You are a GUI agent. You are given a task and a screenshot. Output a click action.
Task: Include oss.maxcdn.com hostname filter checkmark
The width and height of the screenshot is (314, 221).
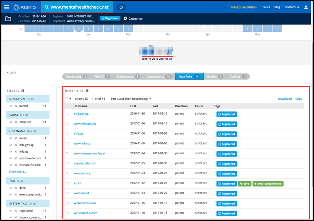coord(11,158)
